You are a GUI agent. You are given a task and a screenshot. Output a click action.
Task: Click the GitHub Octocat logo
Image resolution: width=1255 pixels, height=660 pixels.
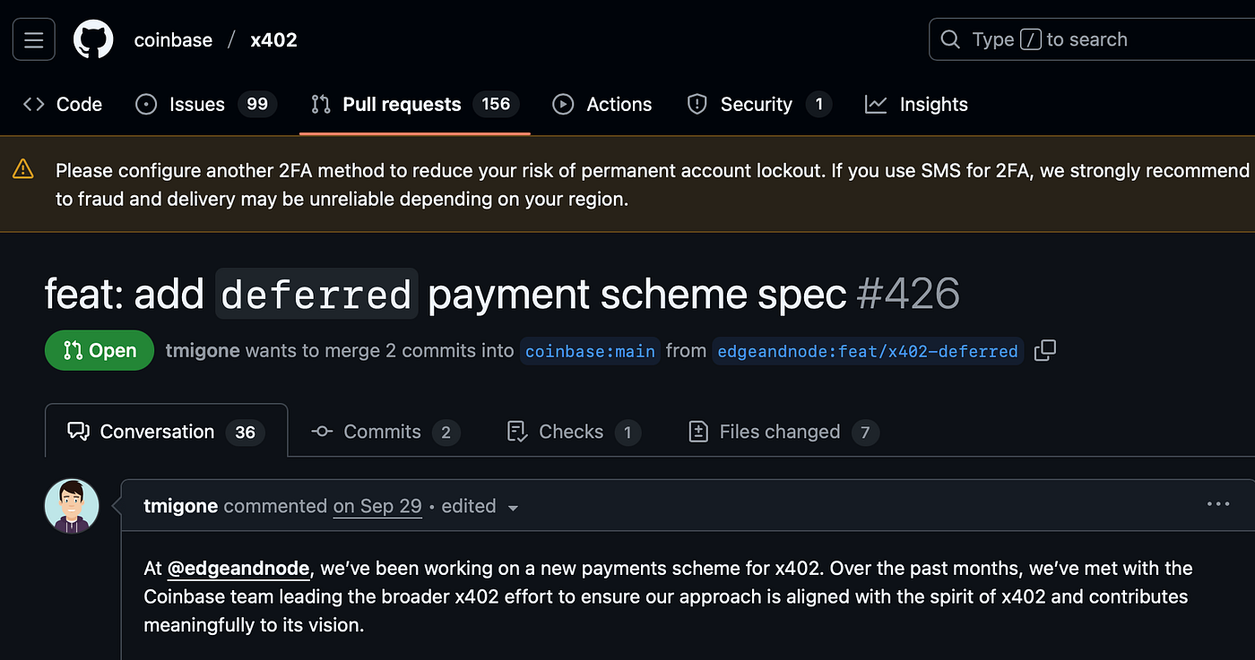tap(93, 39)
